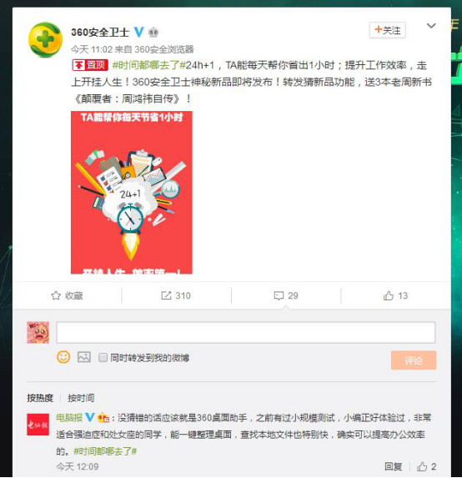Click the repost icon showing 310
Screen dimensions: 462x478
pyautogui.click(x=166, y=295)
